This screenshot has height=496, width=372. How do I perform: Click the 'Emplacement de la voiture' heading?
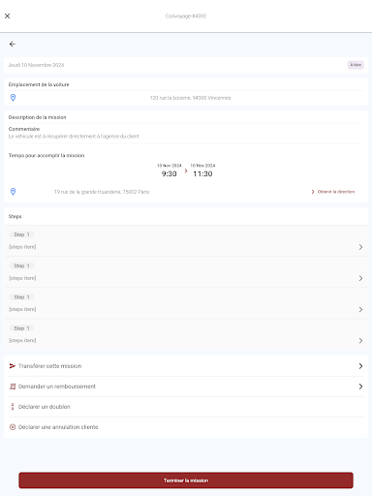[39, 84]
